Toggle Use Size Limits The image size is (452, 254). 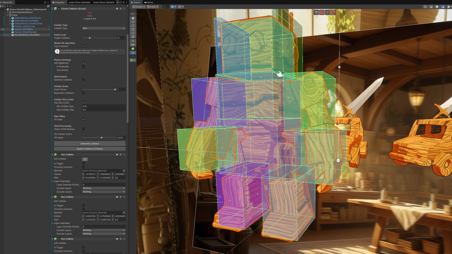click(x=83, y=103)
